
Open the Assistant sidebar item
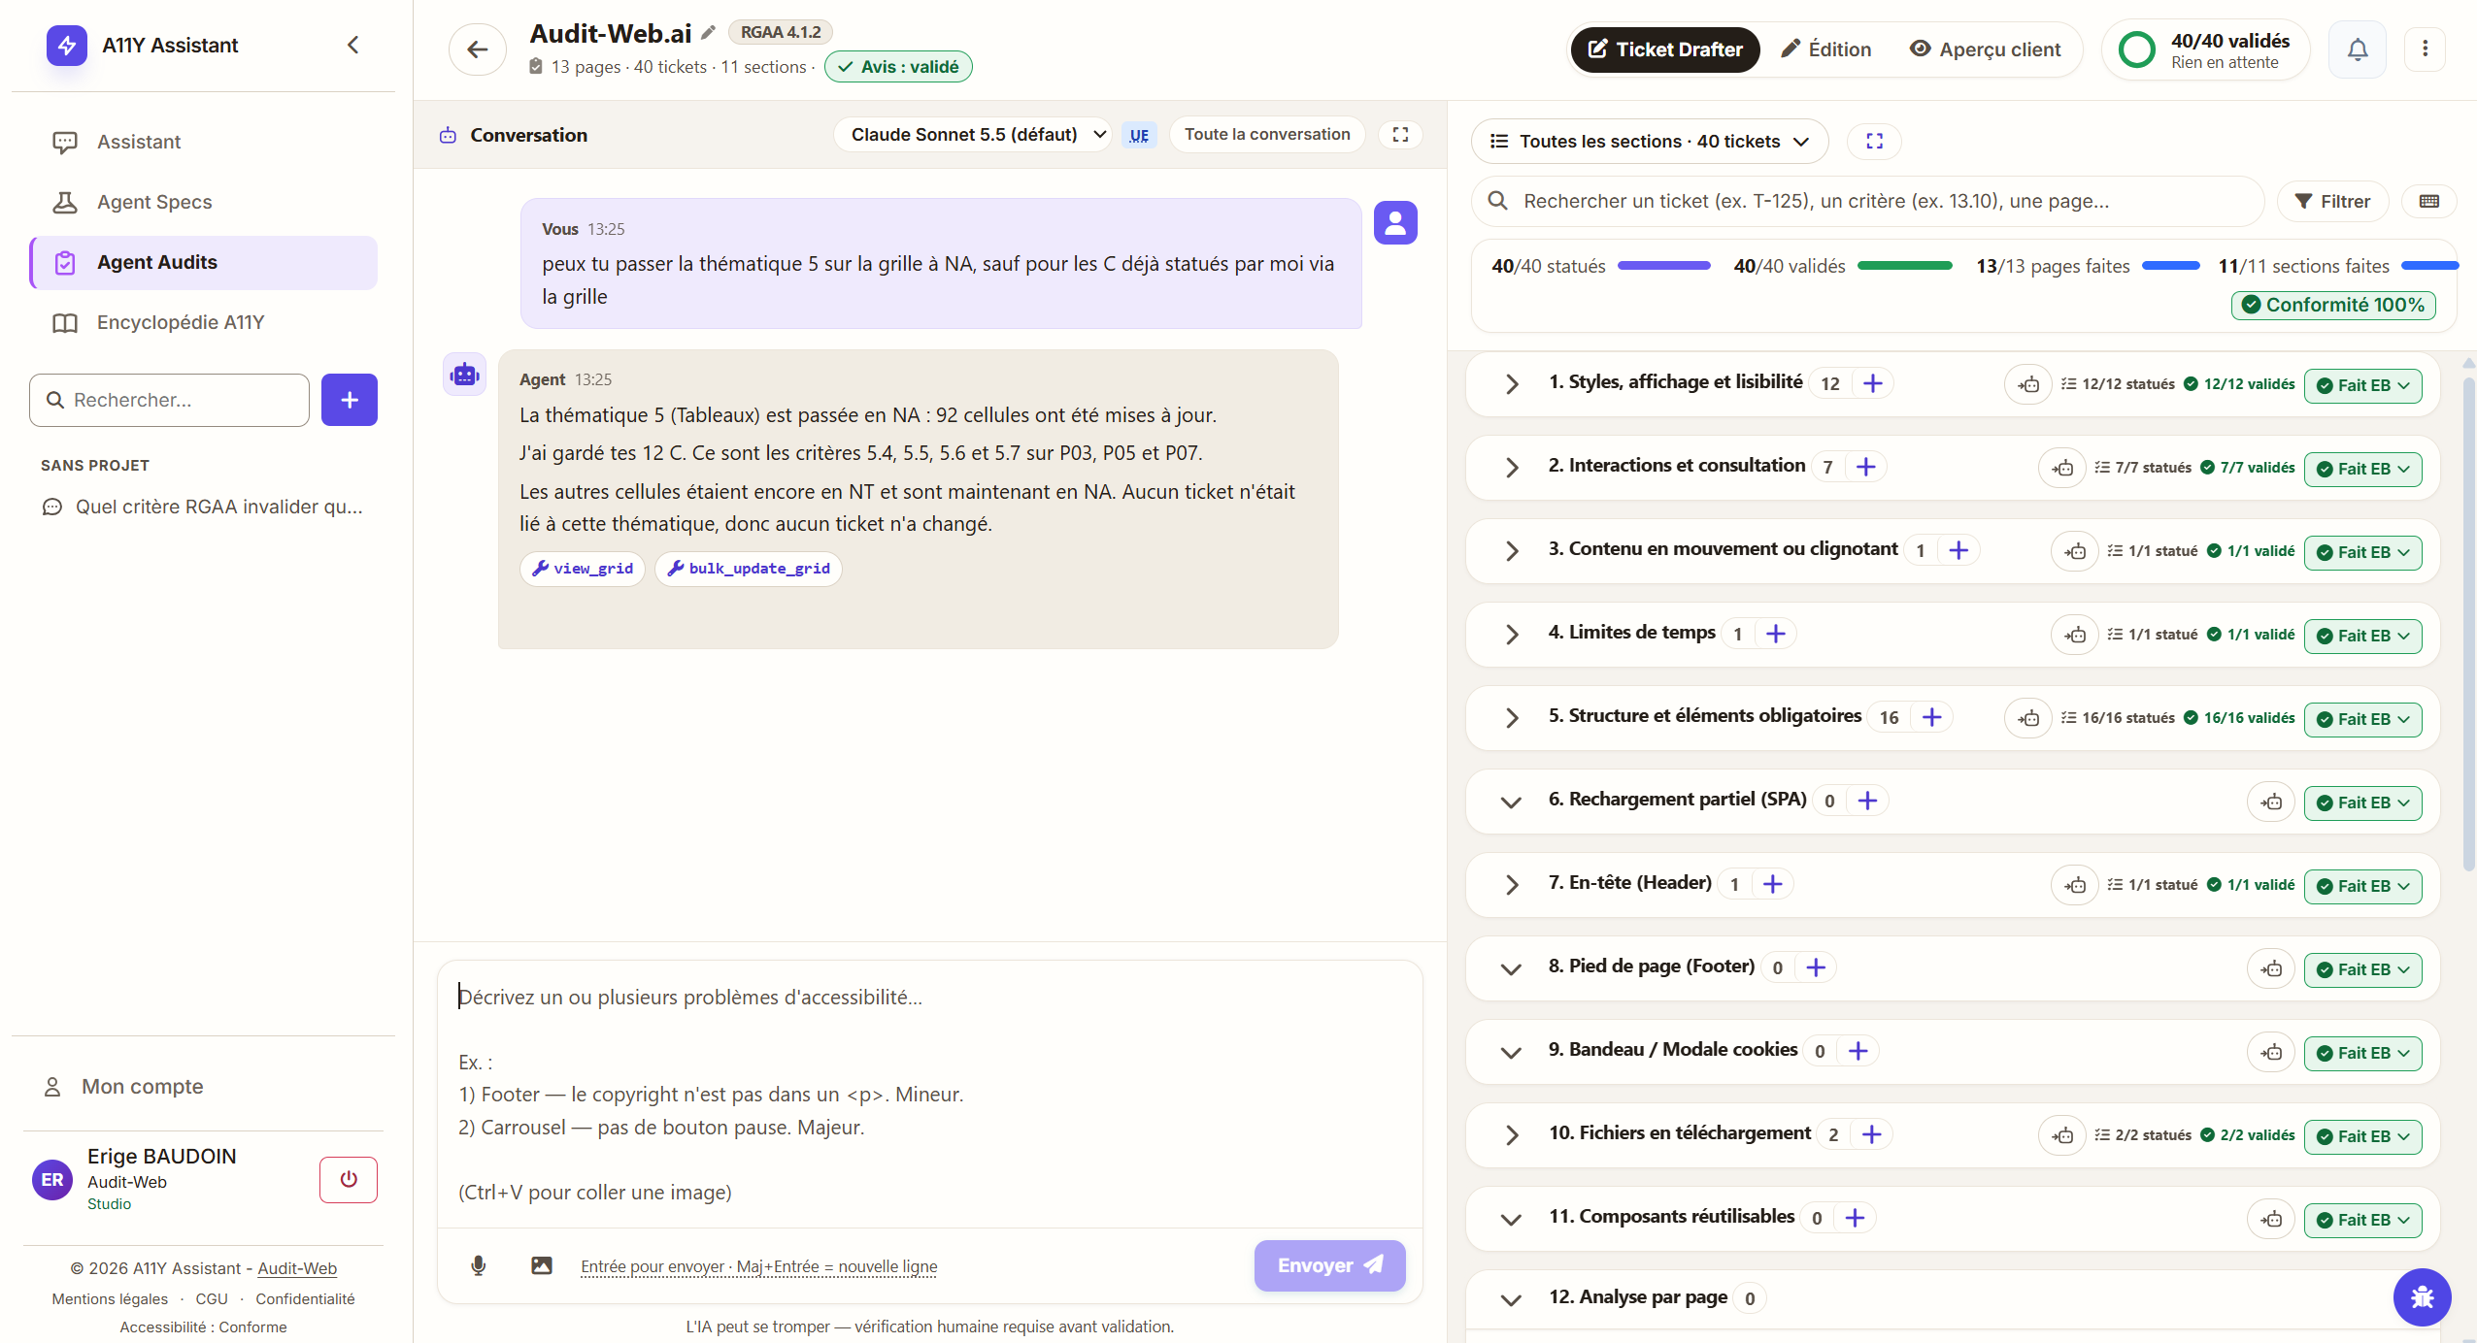[x=203, y=142]
